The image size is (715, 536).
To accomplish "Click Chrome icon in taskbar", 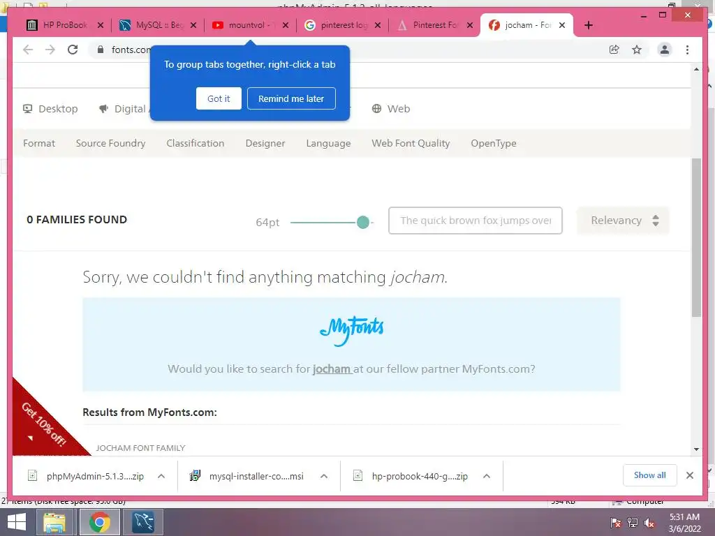I will [x=99, y=522].
